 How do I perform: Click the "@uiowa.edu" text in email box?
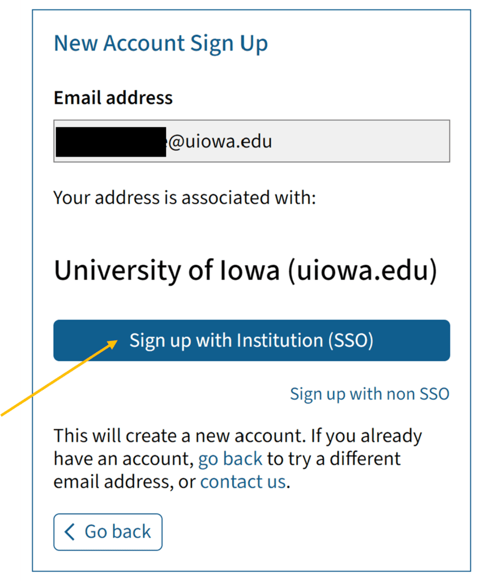tap(220, 141)
